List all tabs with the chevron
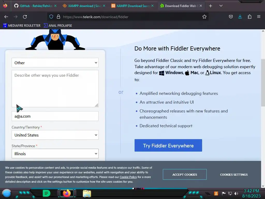This screenshot has width=265, height=199. pos(221,6)
